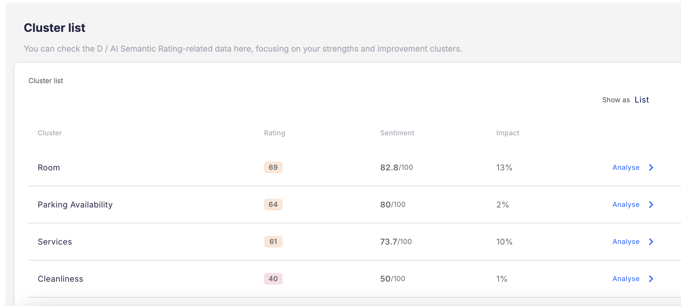Open Analyse link for Cleanliness cluster
Screen dimensions: 681x306
point(626,279)
